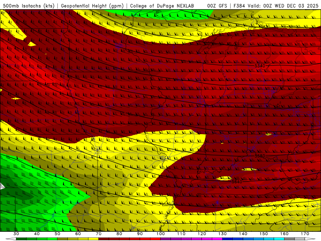Pick the purple 100-105 kt legend swatch

click(166, 239)
